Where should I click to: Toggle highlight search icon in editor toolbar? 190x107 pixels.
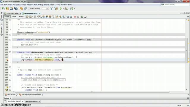(50, 17)
